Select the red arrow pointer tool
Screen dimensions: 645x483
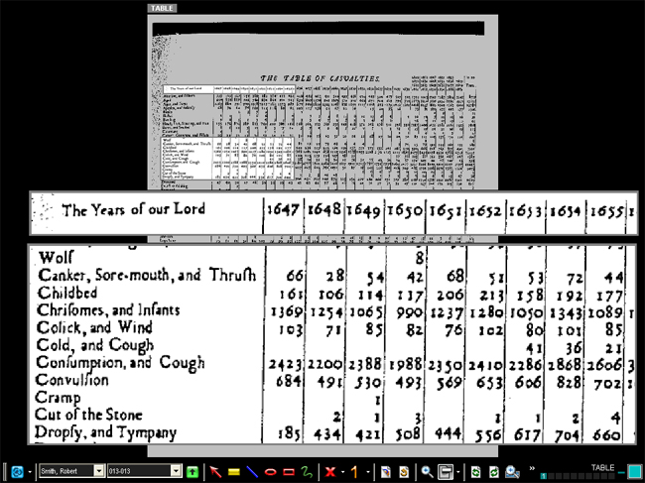pyautogui.click(x=215, y=471)
